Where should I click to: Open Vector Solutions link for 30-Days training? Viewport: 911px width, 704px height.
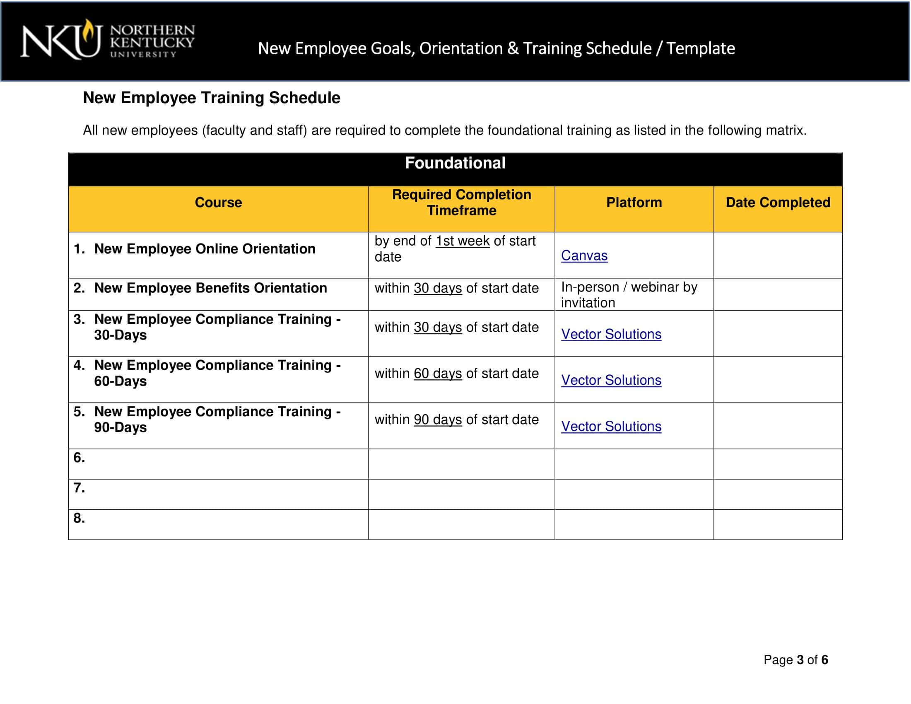click(x=611, y=334)
